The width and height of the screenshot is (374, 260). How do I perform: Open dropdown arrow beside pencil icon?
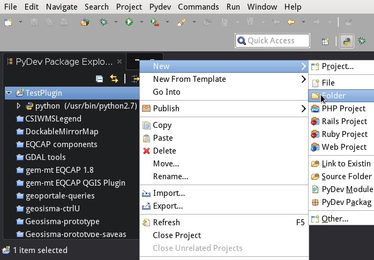coord(194,22)
